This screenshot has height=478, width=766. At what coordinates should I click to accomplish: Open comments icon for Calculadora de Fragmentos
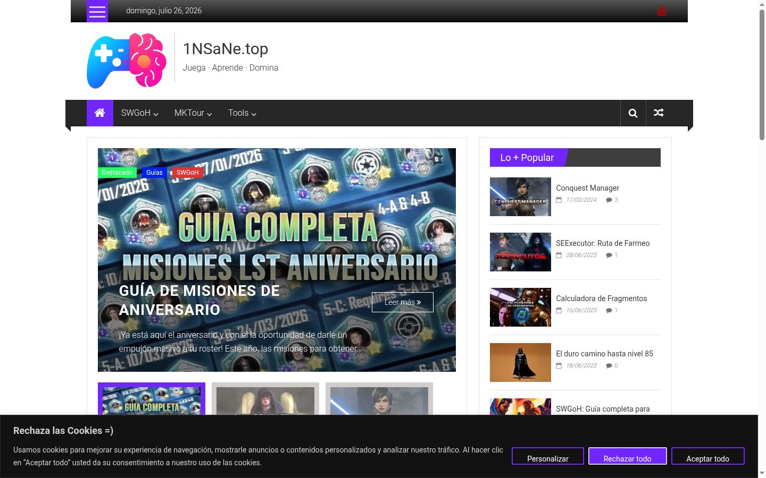point(609,311)
